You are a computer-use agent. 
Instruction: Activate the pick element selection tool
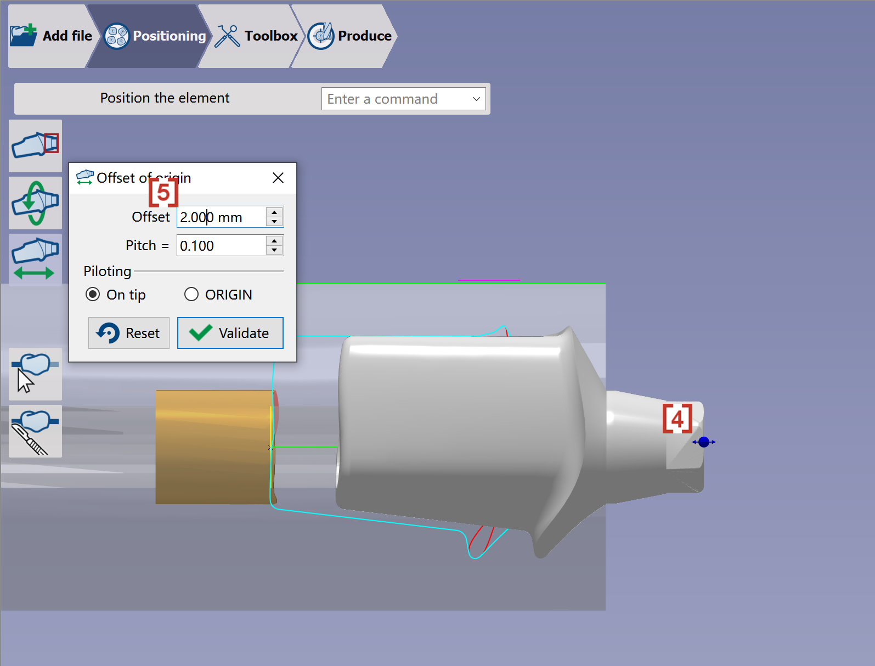[35, 374]
